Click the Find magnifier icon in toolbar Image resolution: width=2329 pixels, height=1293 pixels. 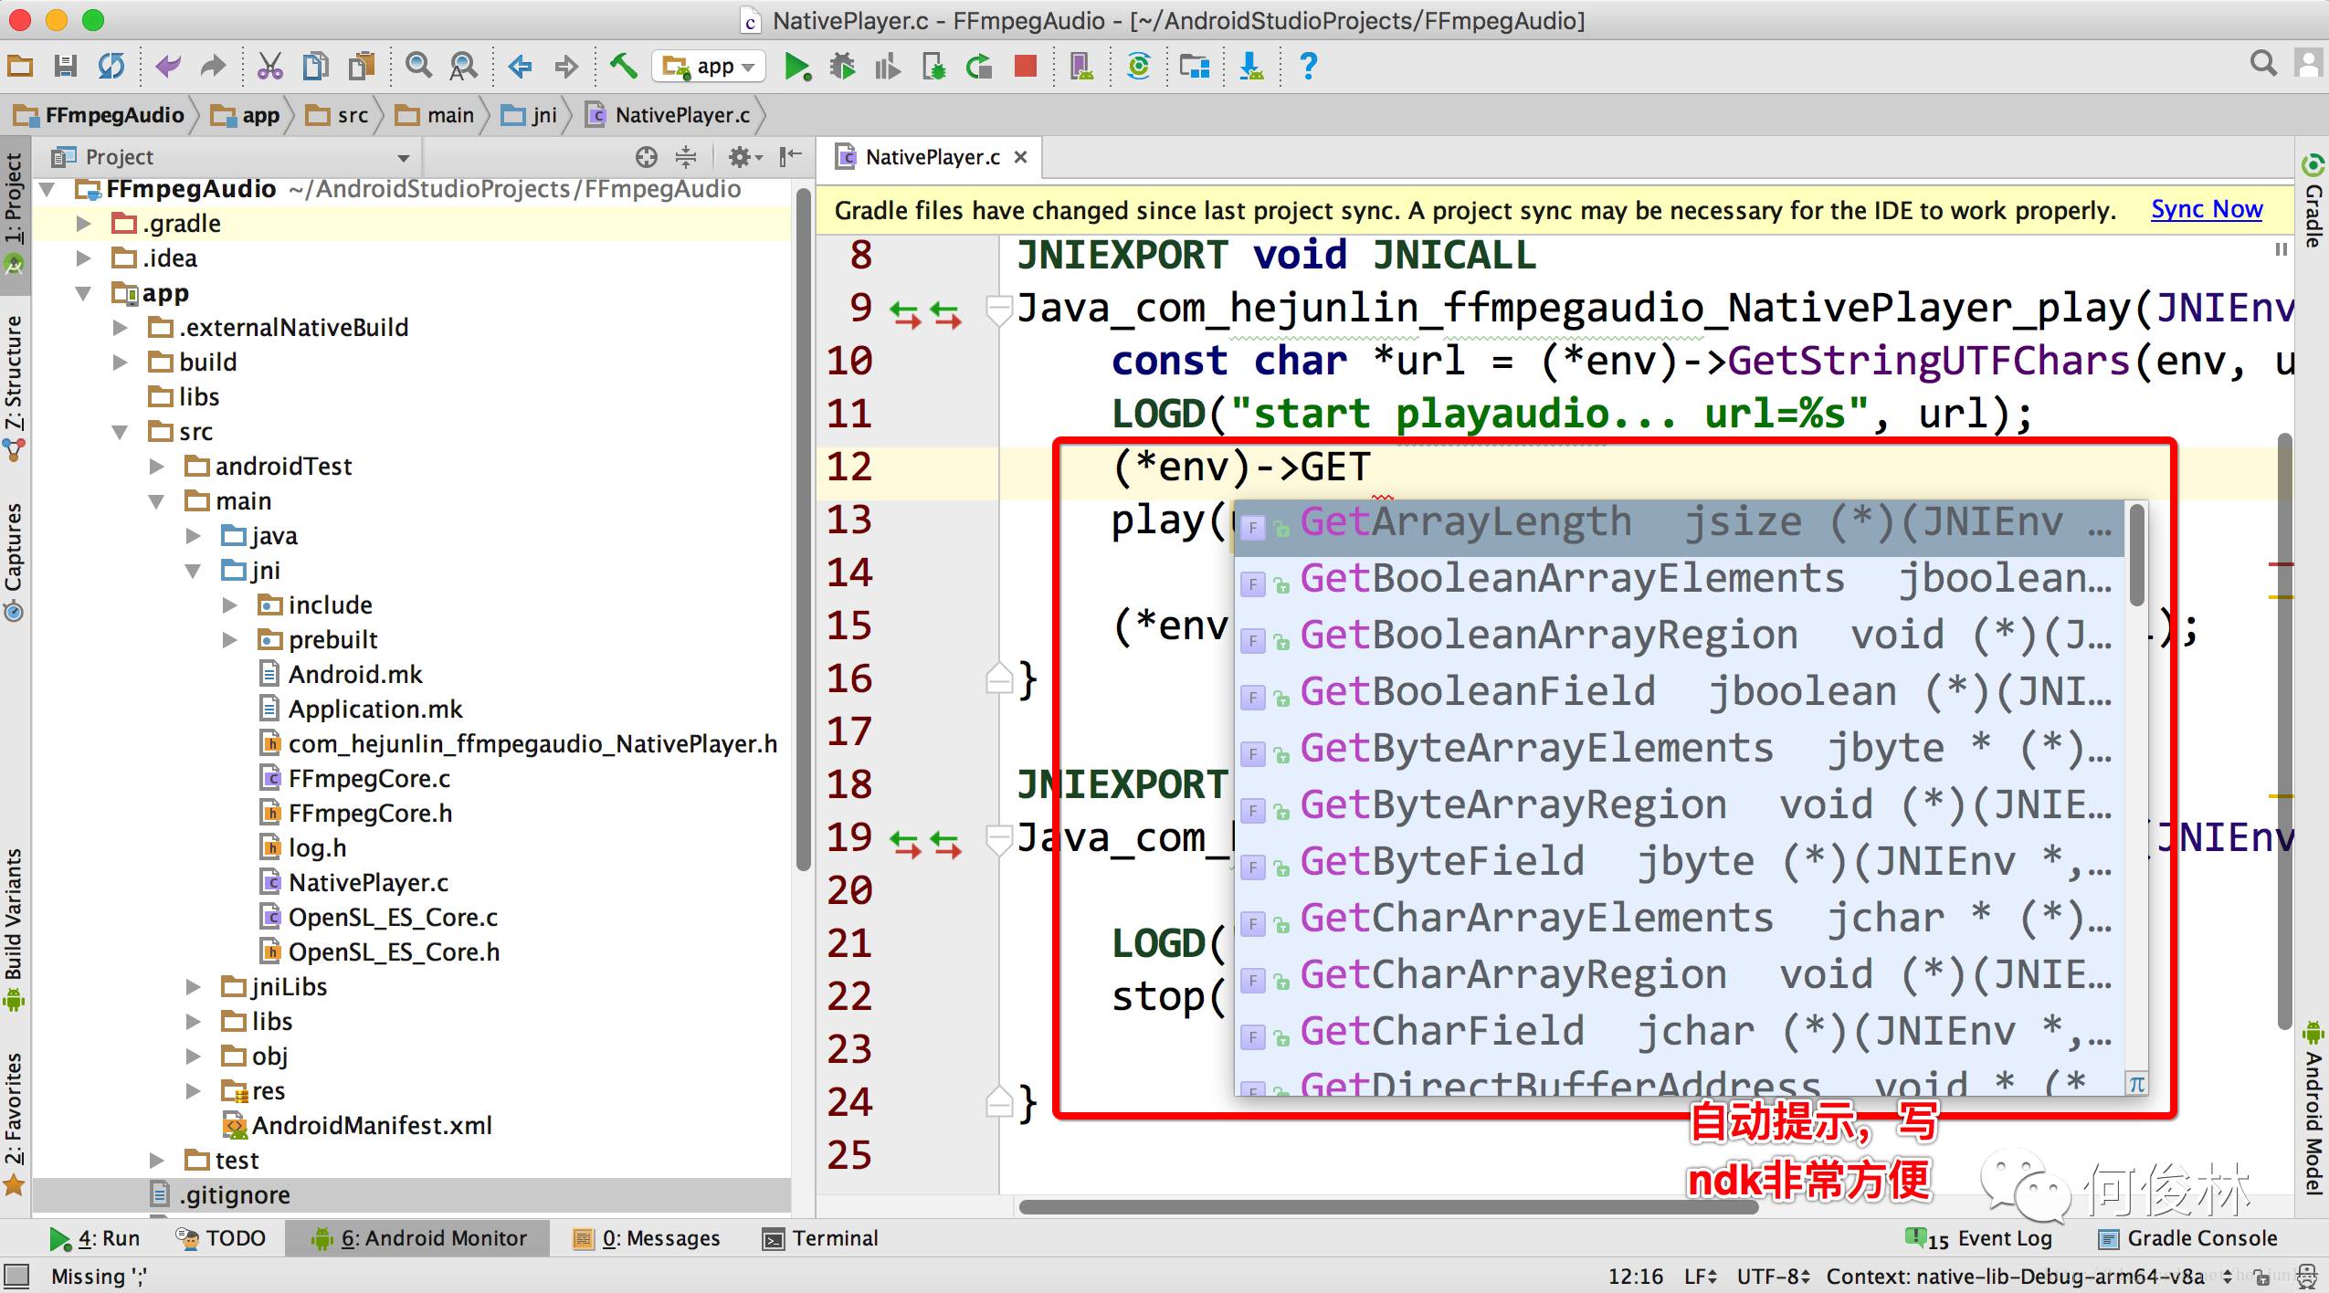[x=418, y=67]
